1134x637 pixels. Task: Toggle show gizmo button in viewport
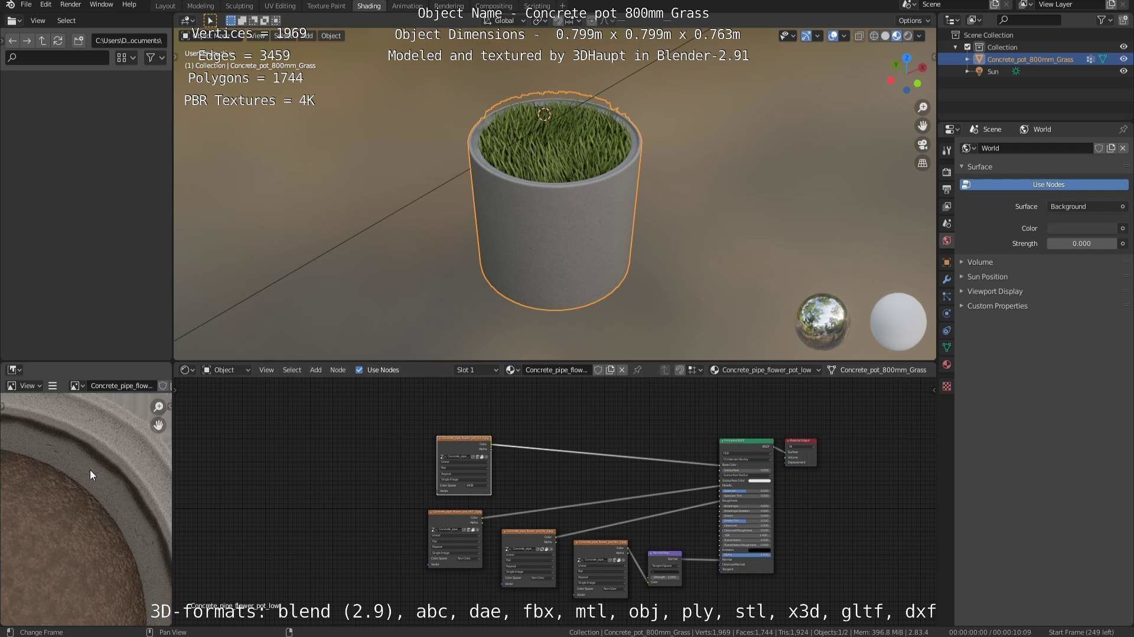point(806,36)
